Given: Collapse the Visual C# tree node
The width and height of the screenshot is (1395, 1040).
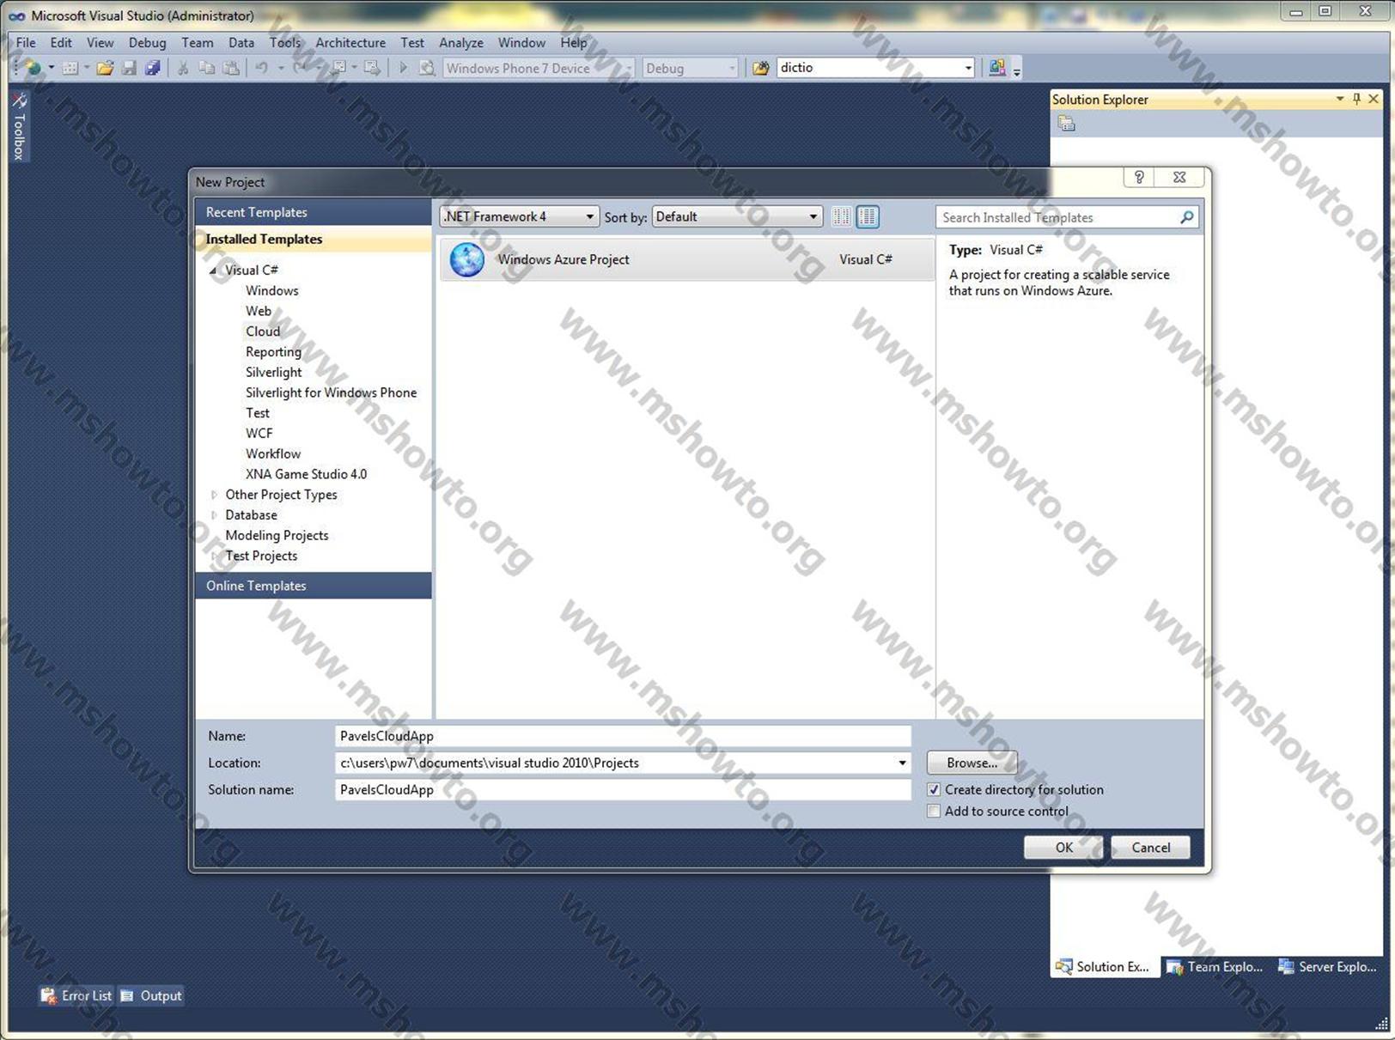Looking at the screenshot, I should 213,271.
